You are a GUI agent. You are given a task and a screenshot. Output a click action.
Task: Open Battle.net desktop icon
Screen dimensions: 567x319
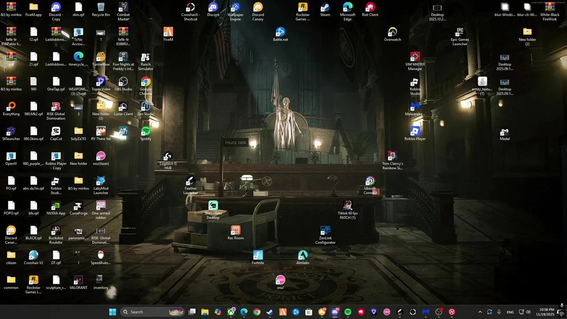coord(280,35)
